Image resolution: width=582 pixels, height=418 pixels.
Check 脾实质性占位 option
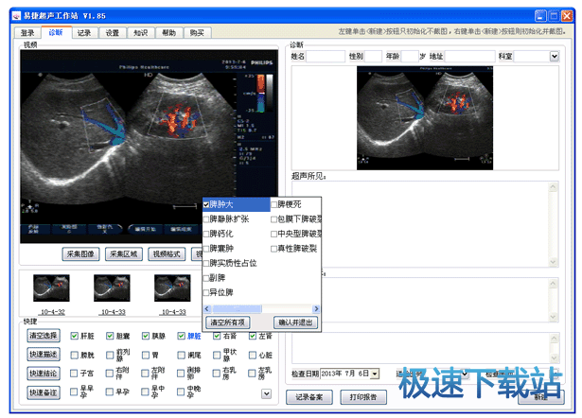point(206,263)
